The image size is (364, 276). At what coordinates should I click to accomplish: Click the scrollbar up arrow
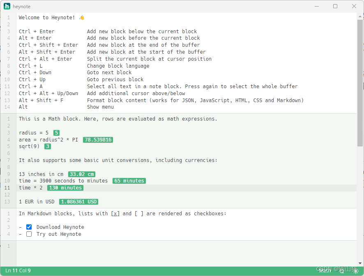360,16
